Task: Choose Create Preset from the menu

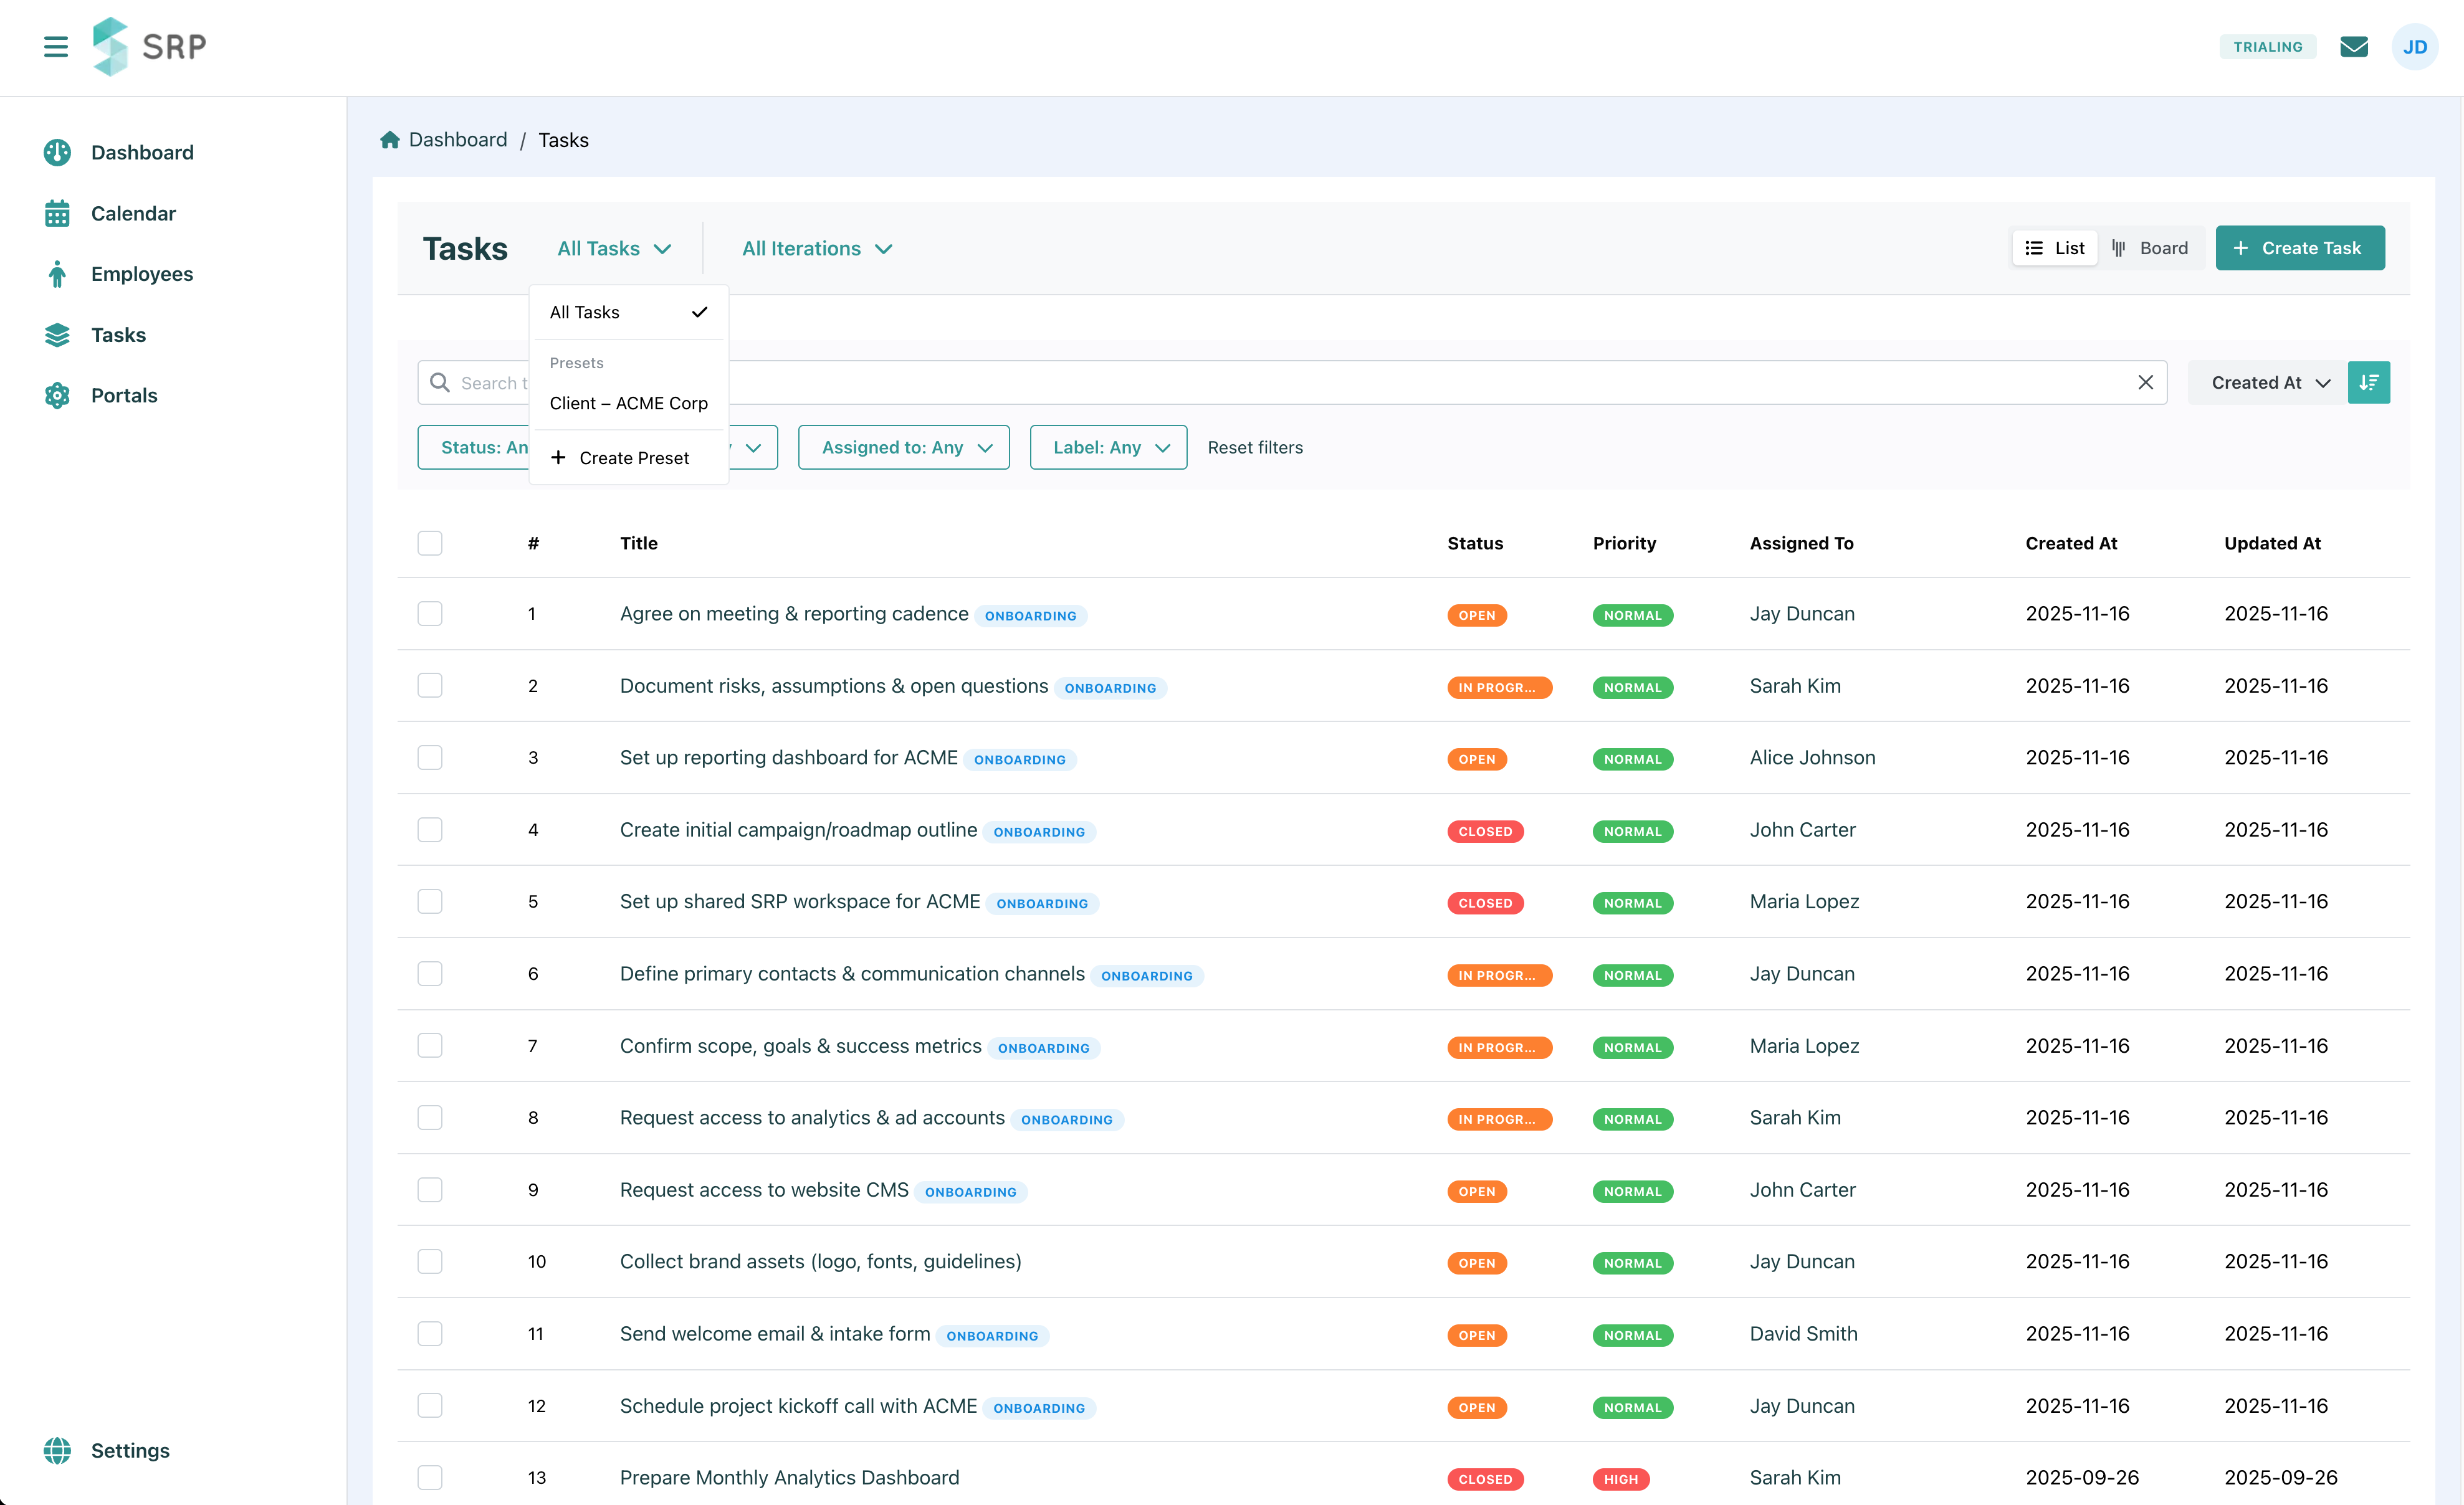Action: click(x=620, y=458)
